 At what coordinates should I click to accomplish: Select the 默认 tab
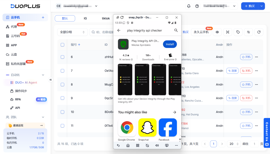click(65, 18)
